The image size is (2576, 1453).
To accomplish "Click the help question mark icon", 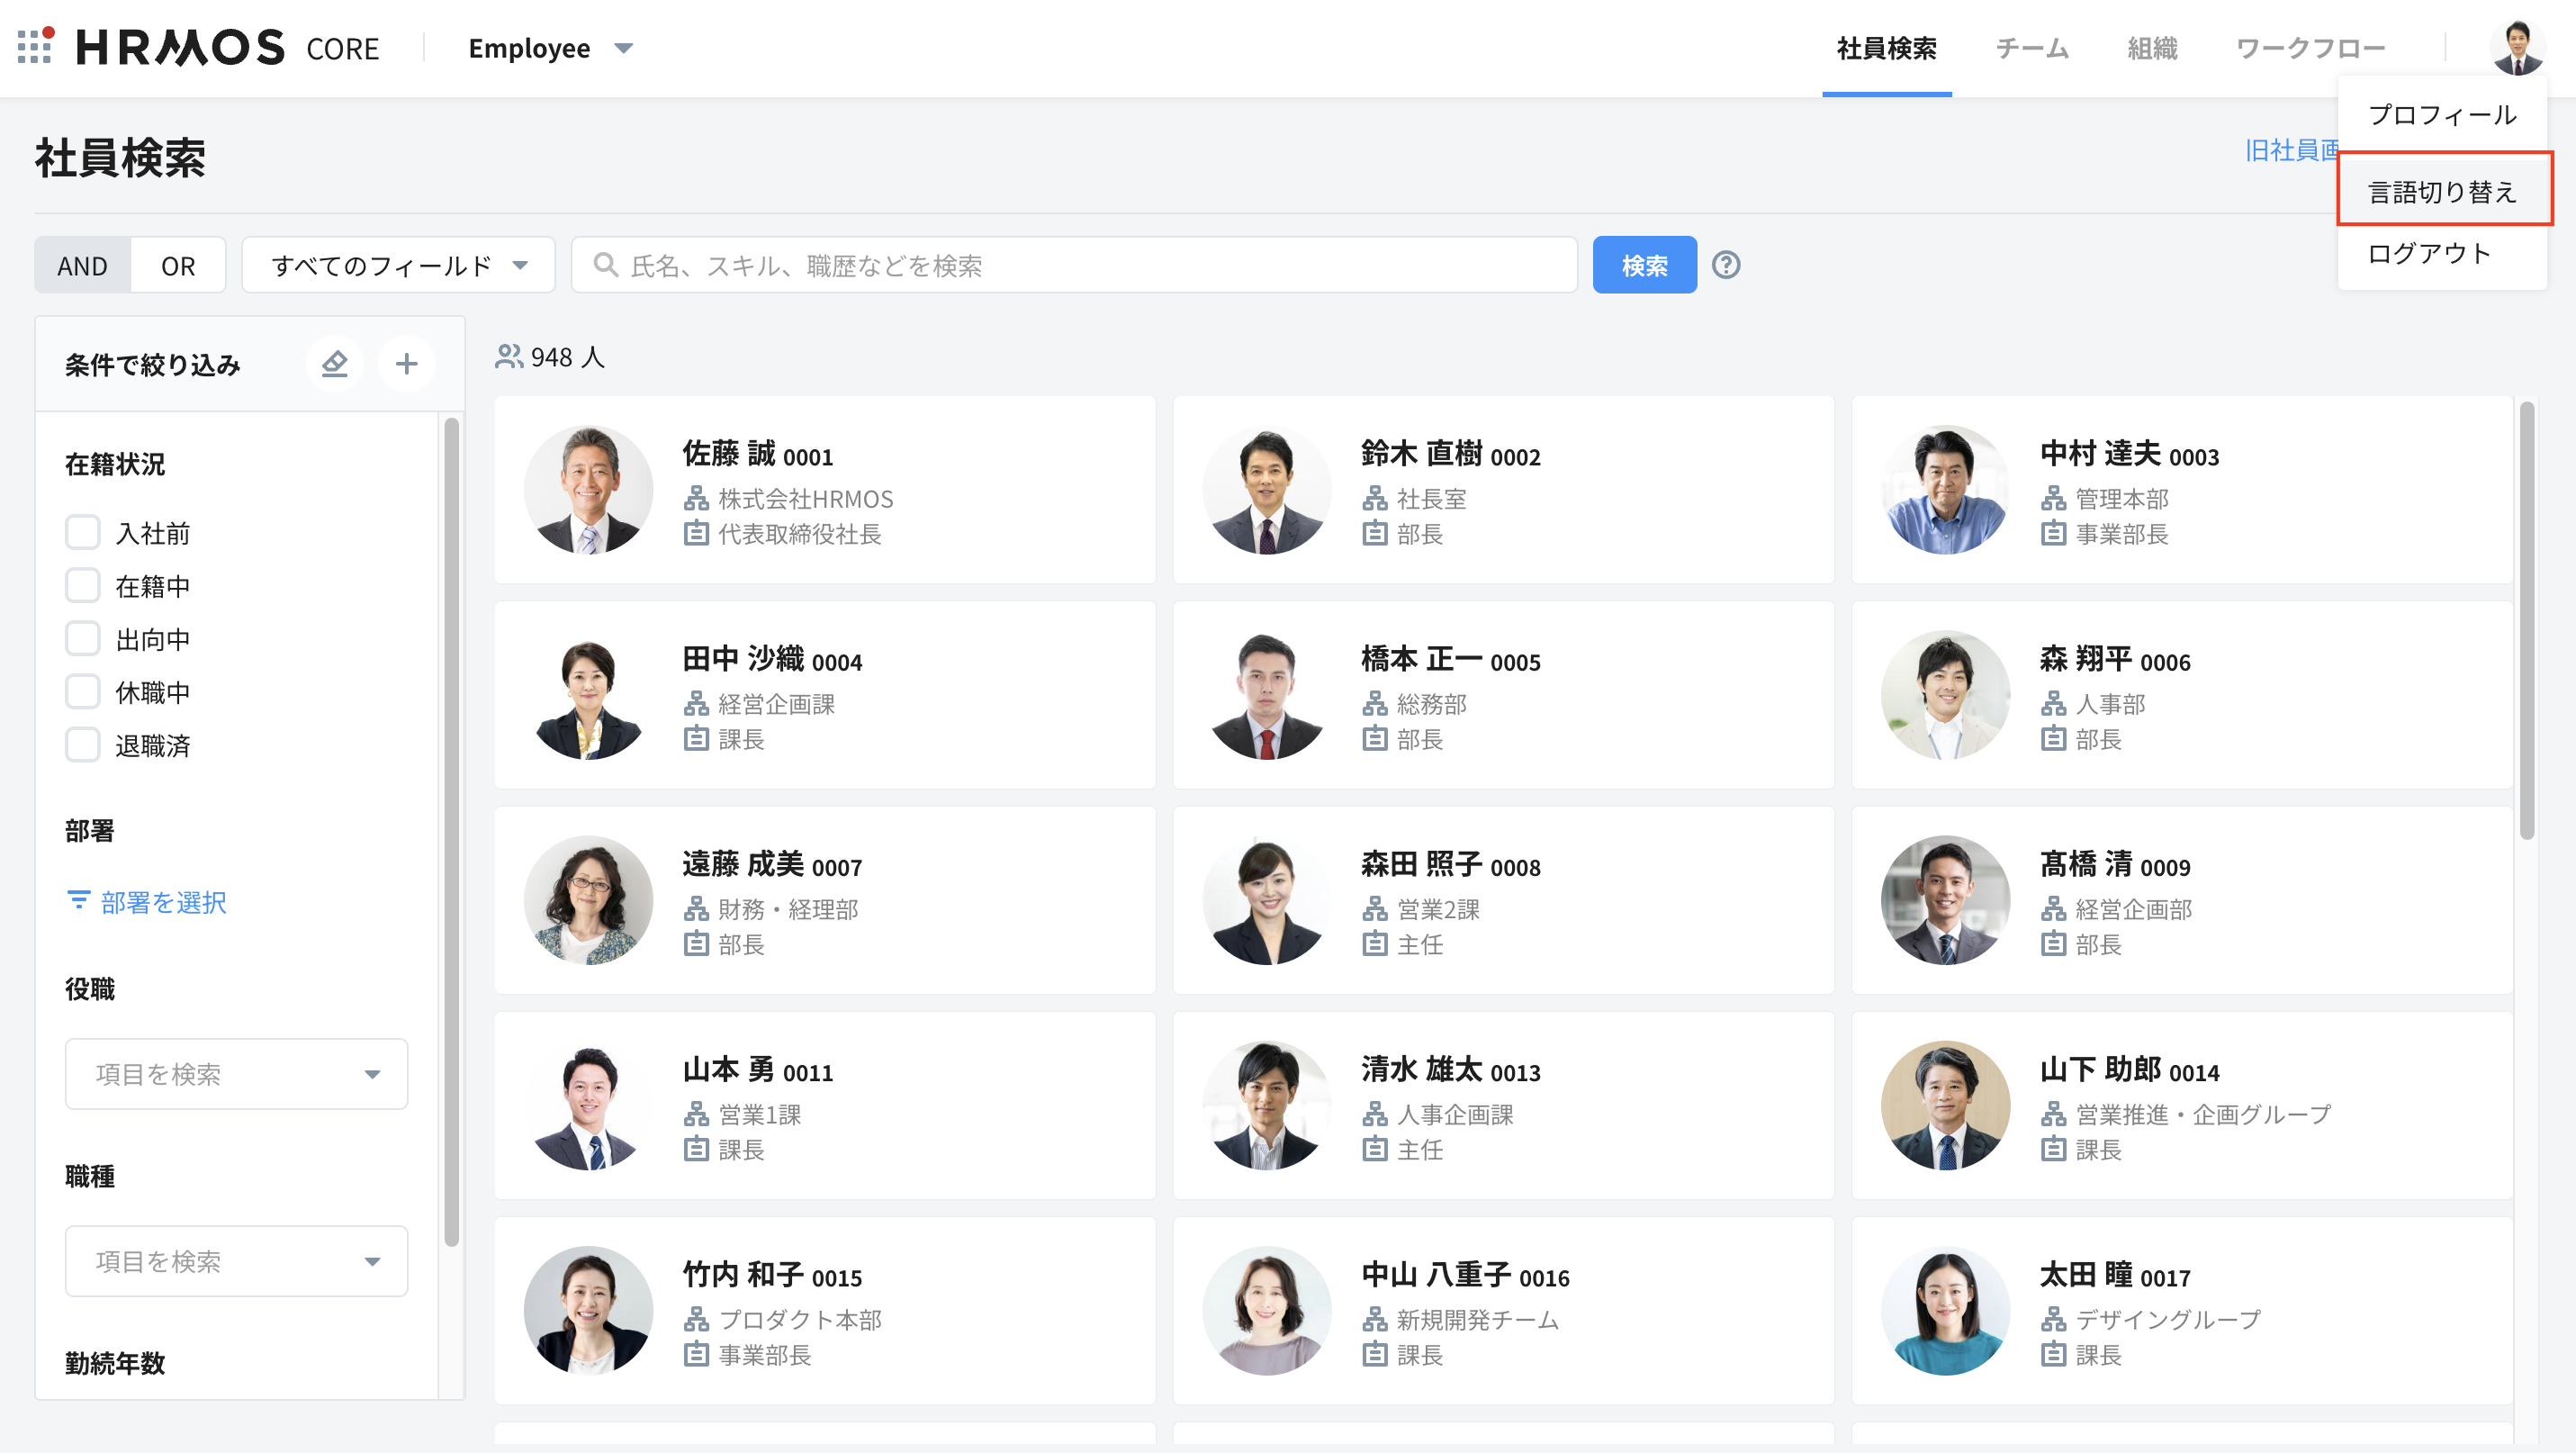I will click(1726, 265).
